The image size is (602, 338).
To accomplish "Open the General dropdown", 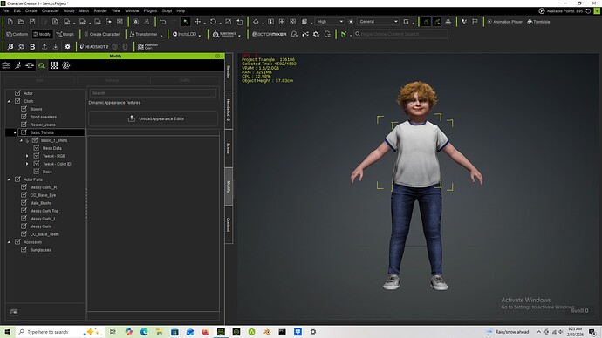I will (378, 22).
